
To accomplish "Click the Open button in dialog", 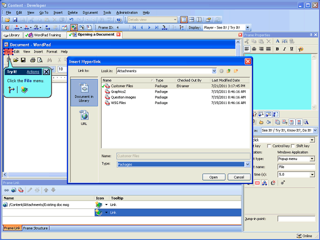I will click(x=213, y=177).
